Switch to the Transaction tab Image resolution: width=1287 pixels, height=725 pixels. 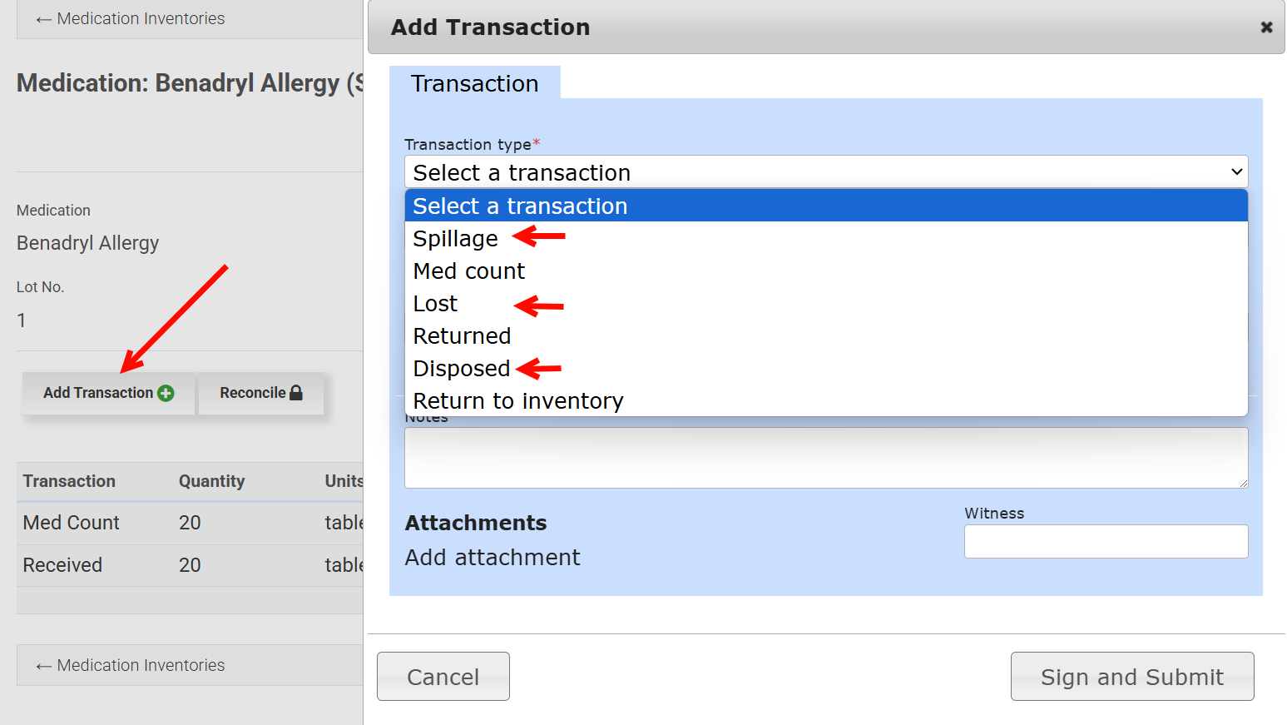pos(474,83)
